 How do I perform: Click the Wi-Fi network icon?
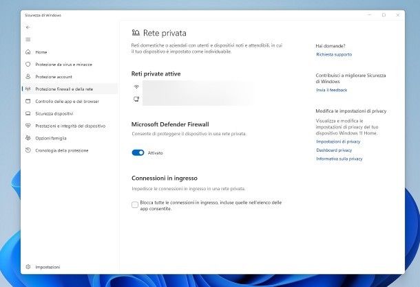[x=136, y=87]
